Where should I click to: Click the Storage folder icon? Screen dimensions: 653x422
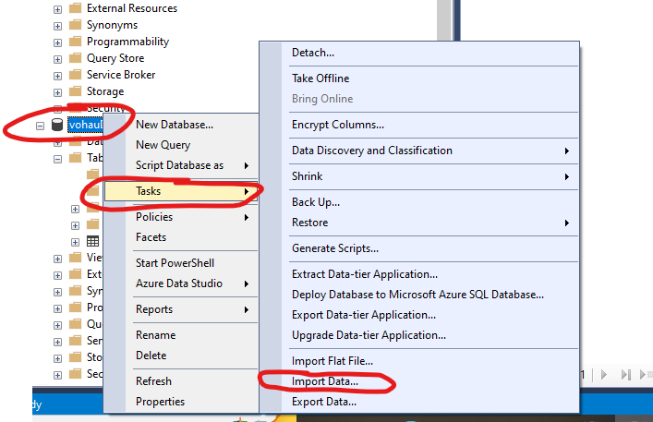tap(75, 91)
